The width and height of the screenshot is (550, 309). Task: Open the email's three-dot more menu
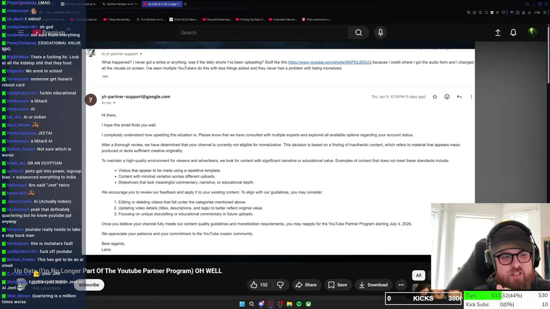(471, 97)
